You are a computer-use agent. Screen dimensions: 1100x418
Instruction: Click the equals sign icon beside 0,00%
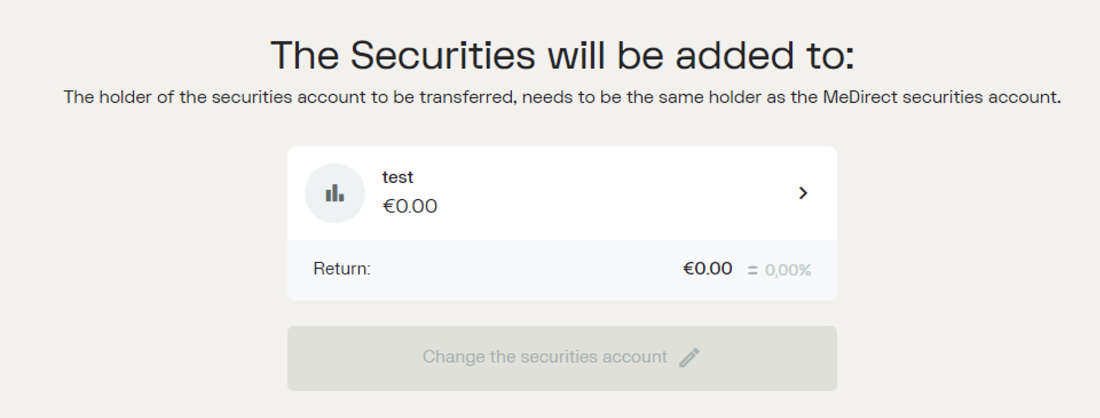[x=752, y=271]
